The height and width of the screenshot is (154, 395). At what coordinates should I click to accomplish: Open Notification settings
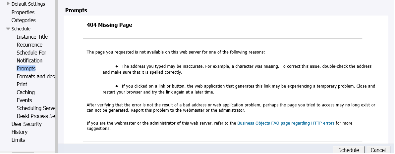point(29,60)
